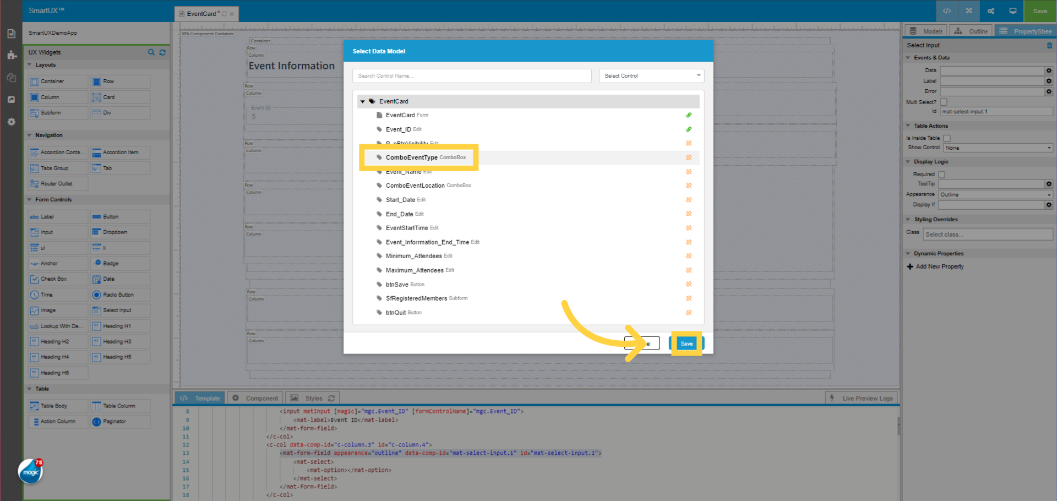Open the Data property gear settings
Image resolution: width=1057 pixels, height=501 pixels.
tap(1049, 70)
